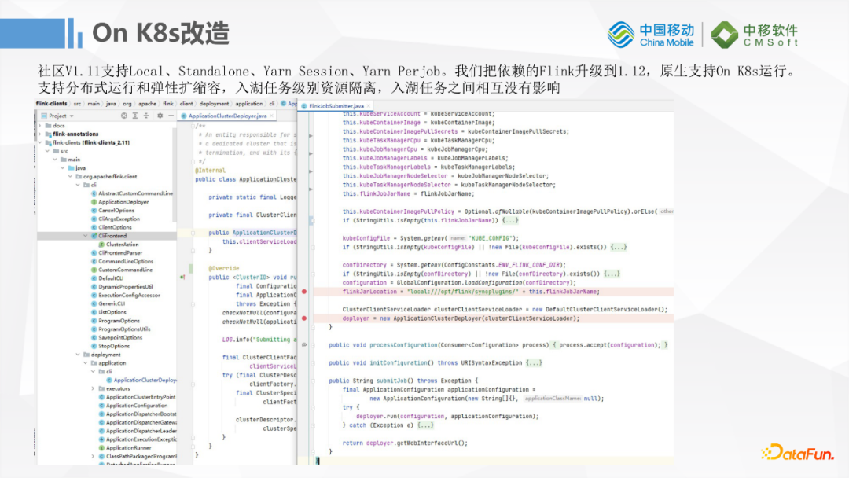Click 'apache' in the breadcrumb bar
Image resolution: width=849 pixels, height=478 pixels.
pyautogui.click(x=147, y=104)
